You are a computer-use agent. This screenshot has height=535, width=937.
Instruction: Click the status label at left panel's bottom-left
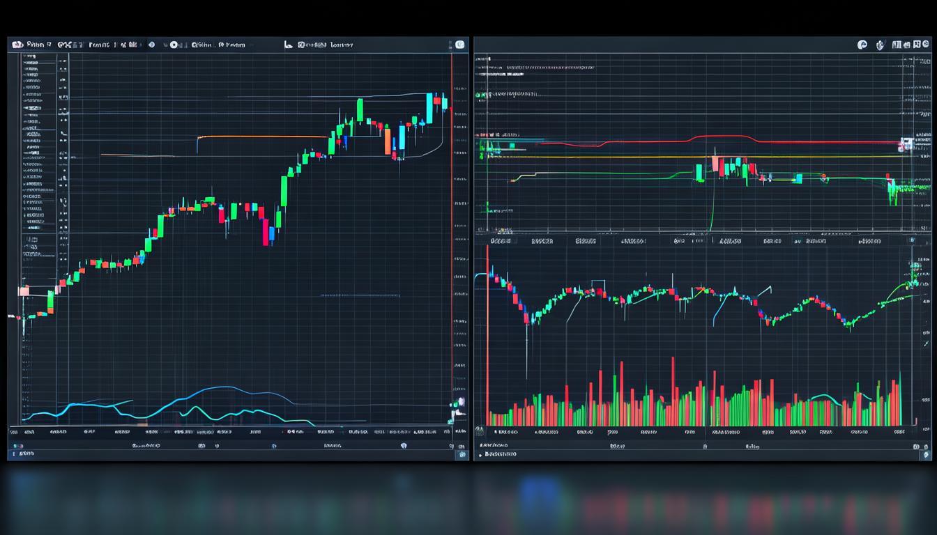(26, 453)
